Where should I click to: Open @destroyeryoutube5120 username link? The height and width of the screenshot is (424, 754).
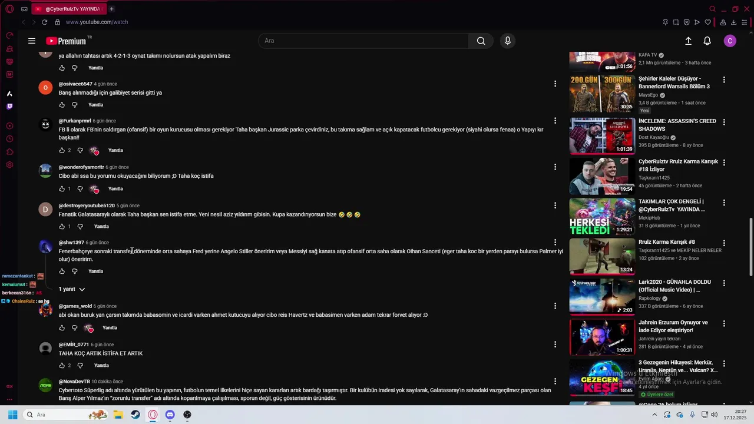(87, 206)
